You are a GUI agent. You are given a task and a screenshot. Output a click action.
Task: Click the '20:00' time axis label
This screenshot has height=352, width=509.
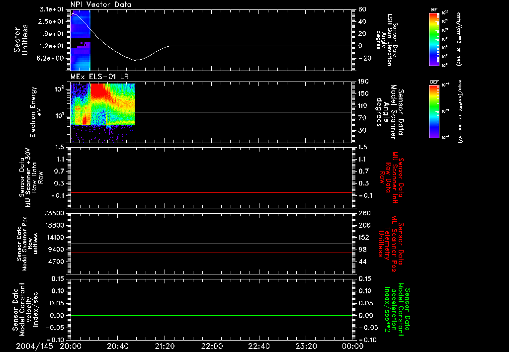pyautogui.click(x=71, y=346)
